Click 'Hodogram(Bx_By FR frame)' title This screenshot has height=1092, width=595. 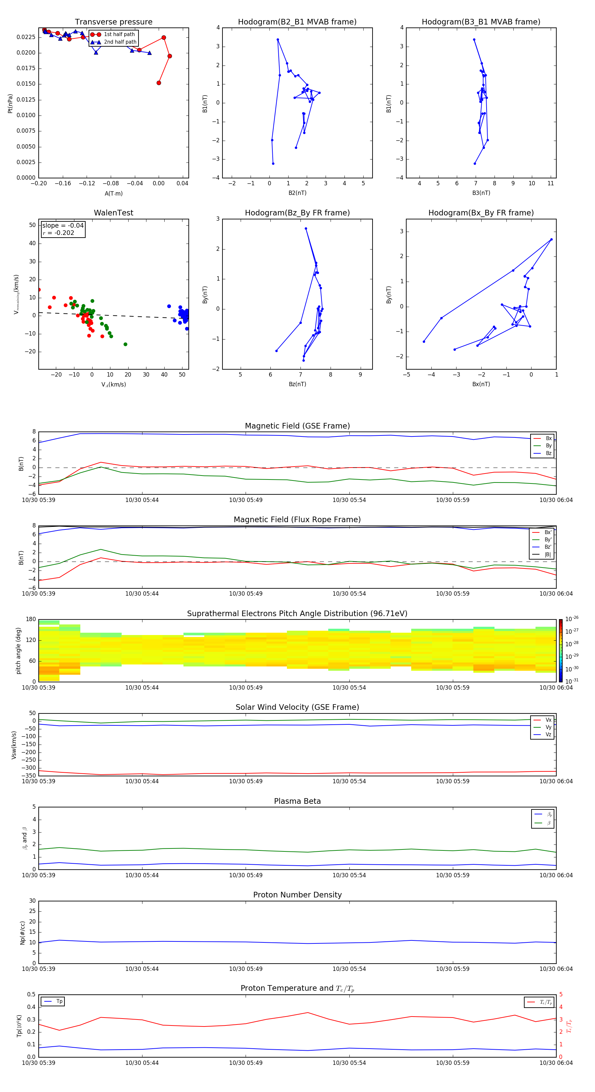pyautogui.click(x=481, y=213)
